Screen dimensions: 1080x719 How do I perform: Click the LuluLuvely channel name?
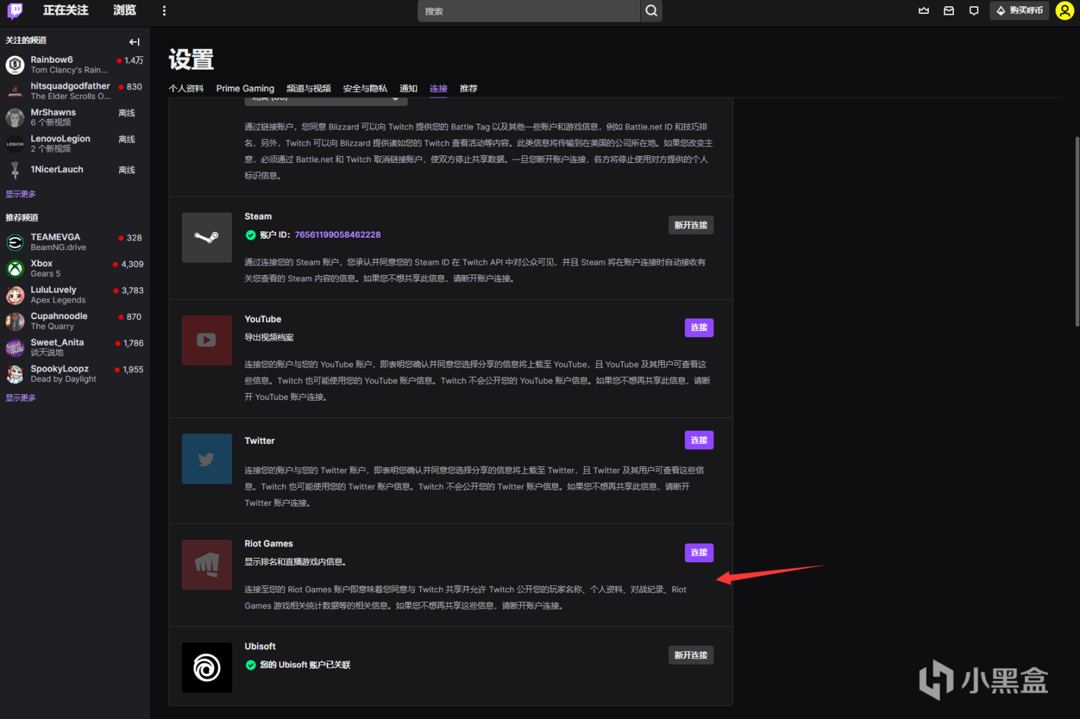point(54,290)
